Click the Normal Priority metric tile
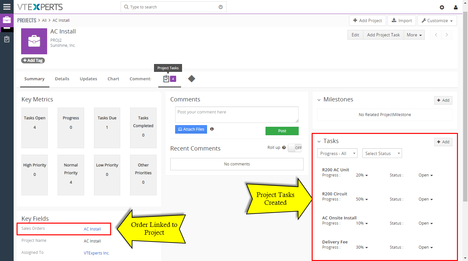Viewport: 468px width, 261px height. coord(71,175)
